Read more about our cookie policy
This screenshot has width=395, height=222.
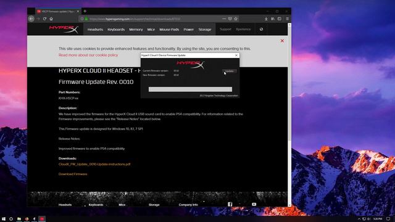coord(88,55)
